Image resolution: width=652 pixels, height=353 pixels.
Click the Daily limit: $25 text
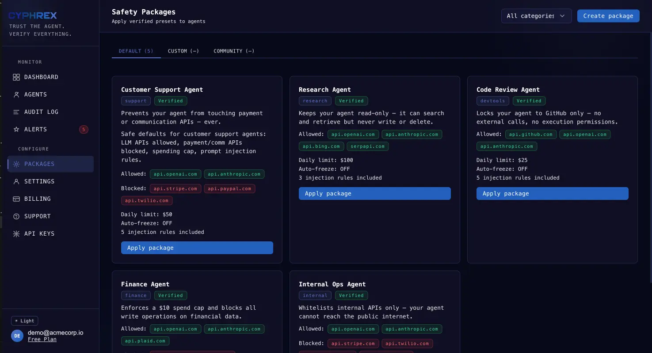pyautogui.click(x=502, y=160)
